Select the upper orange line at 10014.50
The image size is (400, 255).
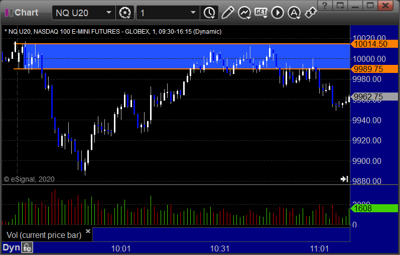coord(182,44)
